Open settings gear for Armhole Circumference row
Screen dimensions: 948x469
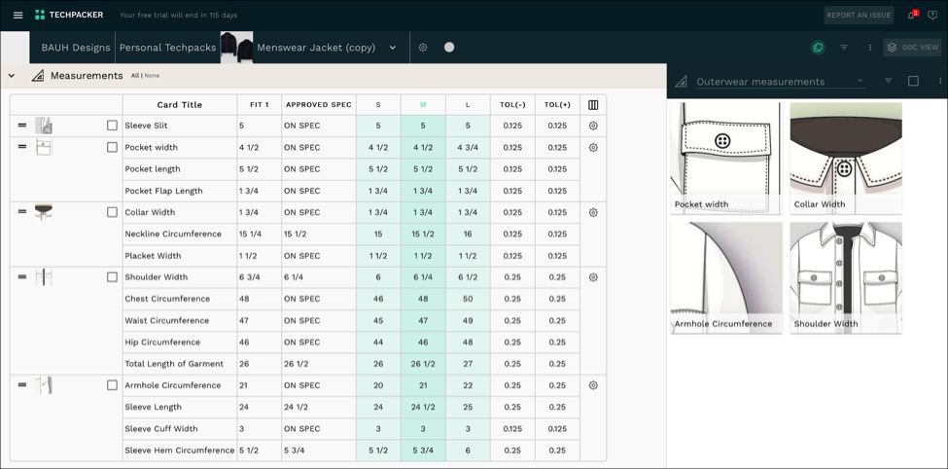pyautogui.click(x=593, y=385)
